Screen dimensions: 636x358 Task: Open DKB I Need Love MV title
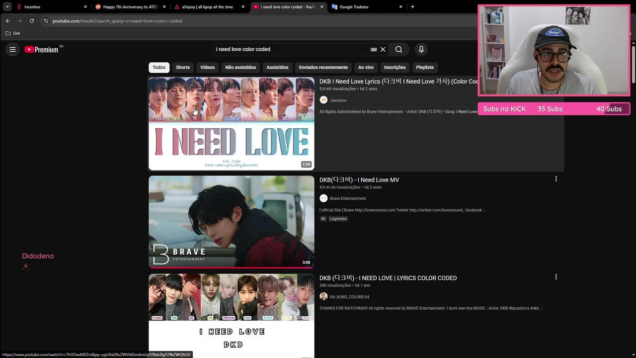(x=359, y=180)
